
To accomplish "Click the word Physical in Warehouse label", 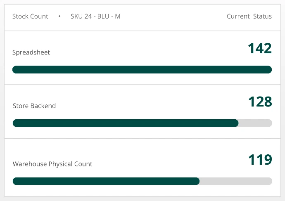I will (x=61, y=164).
